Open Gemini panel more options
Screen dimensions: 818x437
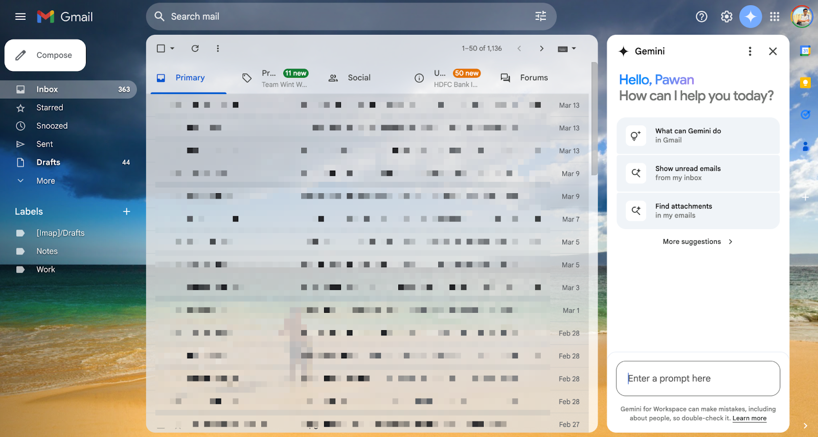[x=750, y=51]
